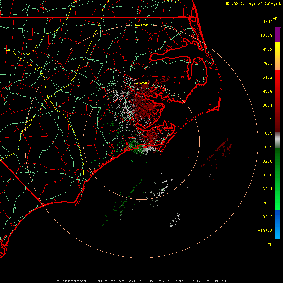The image size is (283, 283).
Task: Select the -109.8 scale label
Action: [265, 231]
